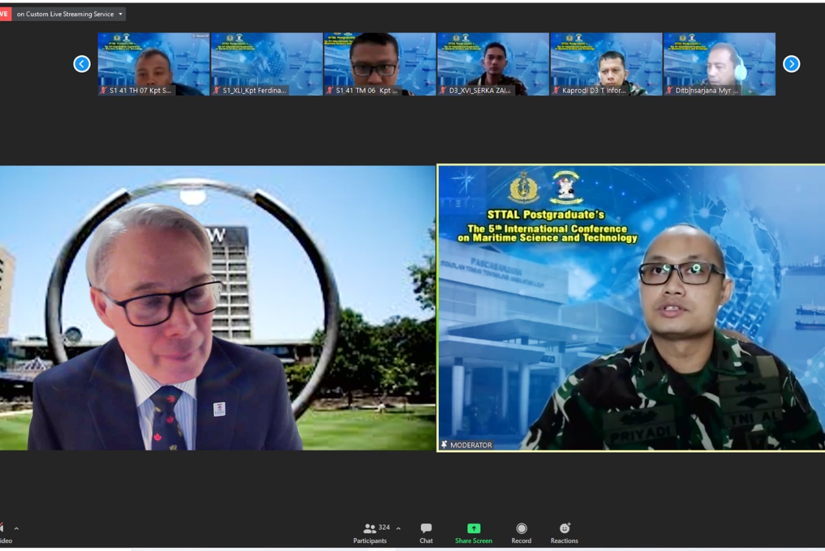Select the Ditbinsarjana Myr participant thumbnail
This screenshot has height=551, width=825.
click(719, 63)
